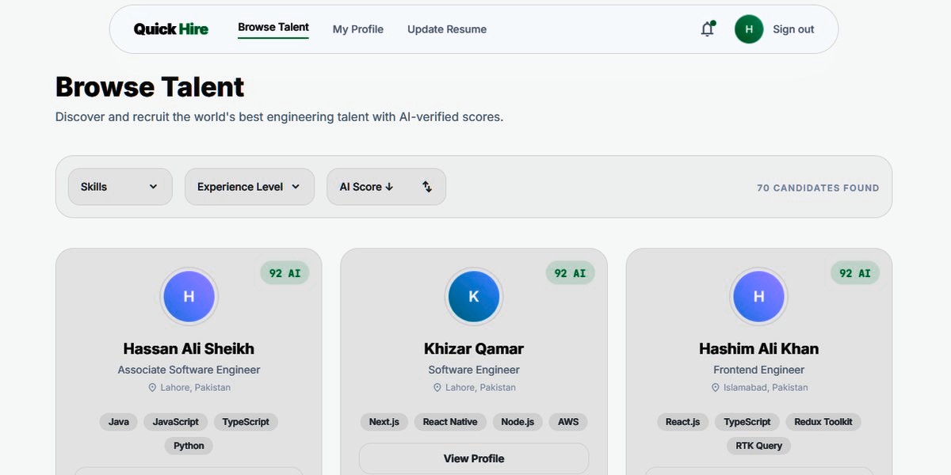Click TypeScript tag on Hassan Ali Sheikh's card

(246, 422)
